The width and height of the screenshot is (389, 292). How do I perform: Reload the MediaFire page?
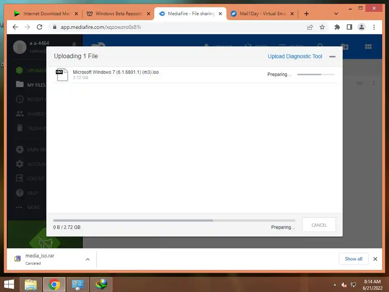[40, 27]
